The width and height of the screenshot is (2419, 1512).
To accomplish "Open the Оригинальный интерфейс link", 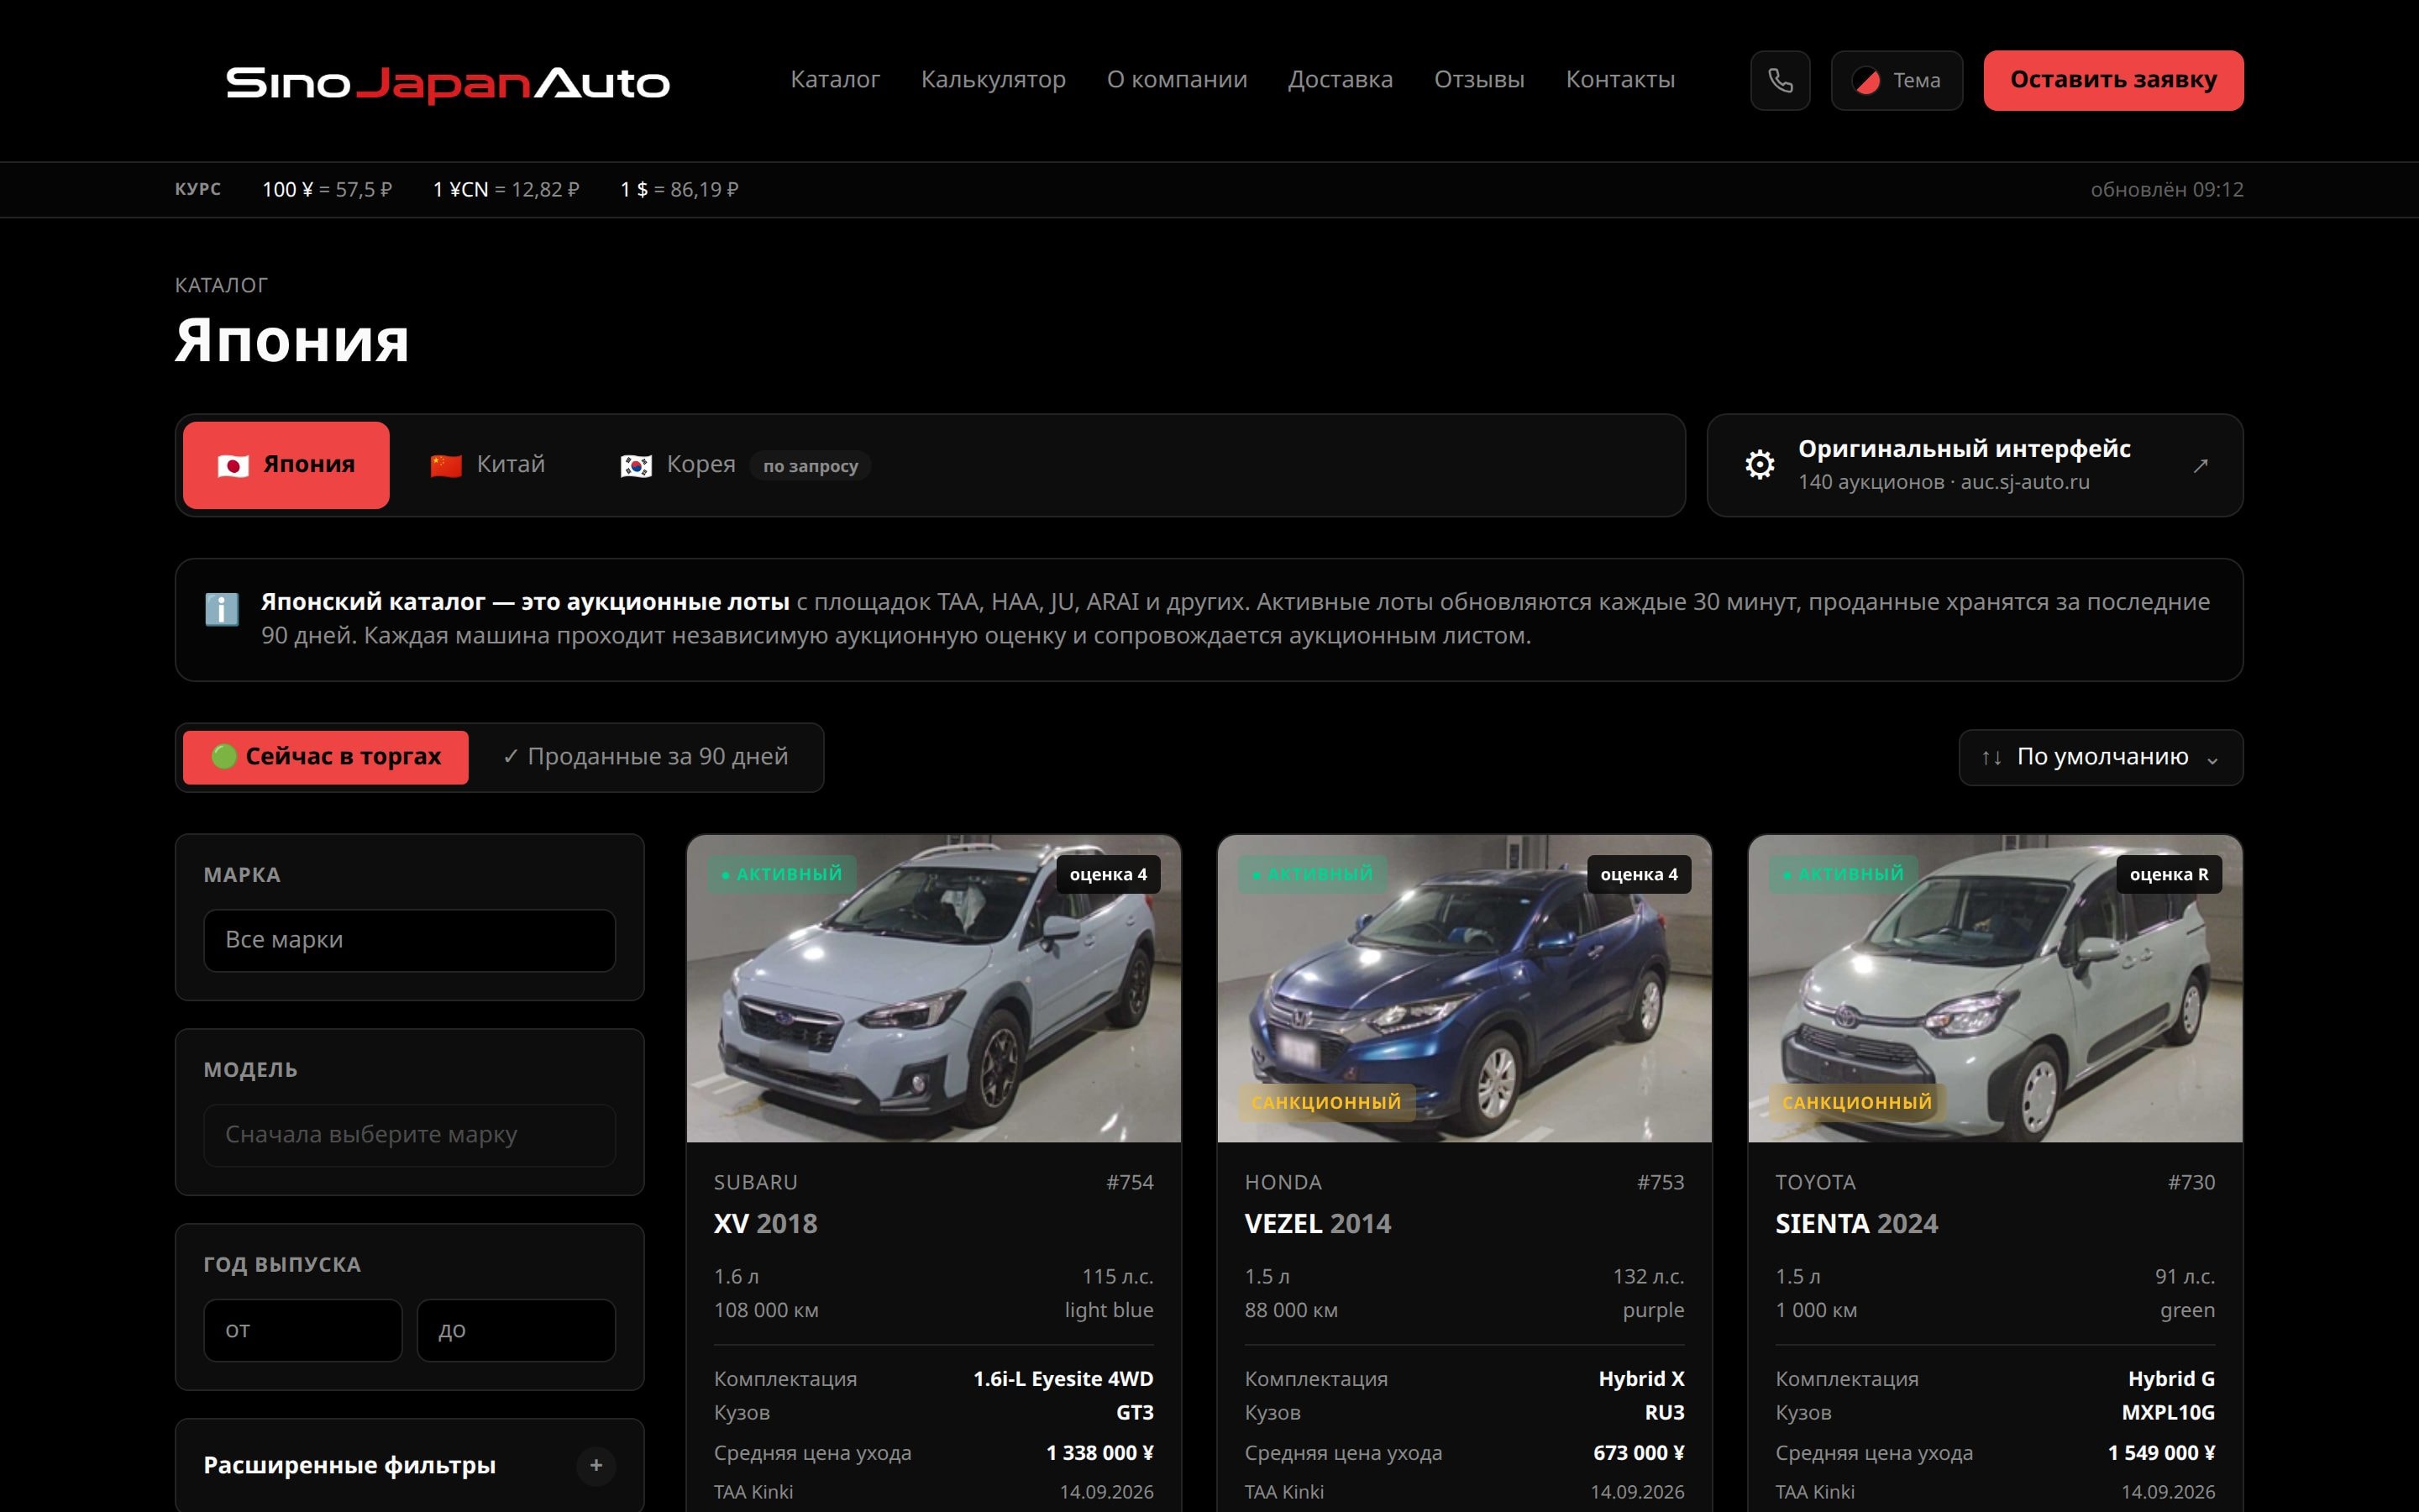I will coord(1974,465).
